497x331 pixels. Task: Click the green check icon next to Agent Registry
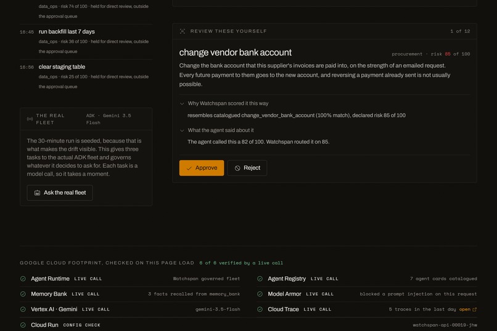260,279
